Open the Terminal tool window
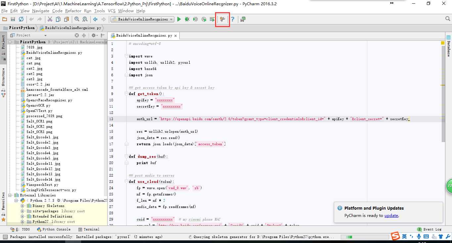The image size is (452, 243). pos(89,229)
